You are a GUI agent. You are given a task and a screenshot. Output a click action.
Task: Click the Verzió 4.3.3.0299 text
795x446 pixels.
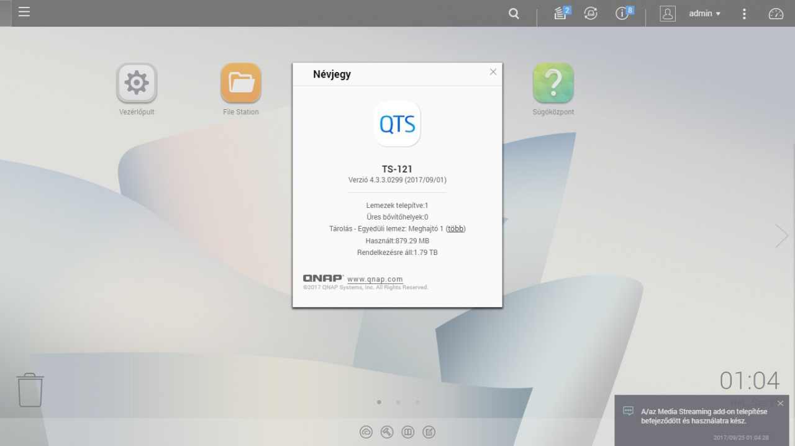397,180
